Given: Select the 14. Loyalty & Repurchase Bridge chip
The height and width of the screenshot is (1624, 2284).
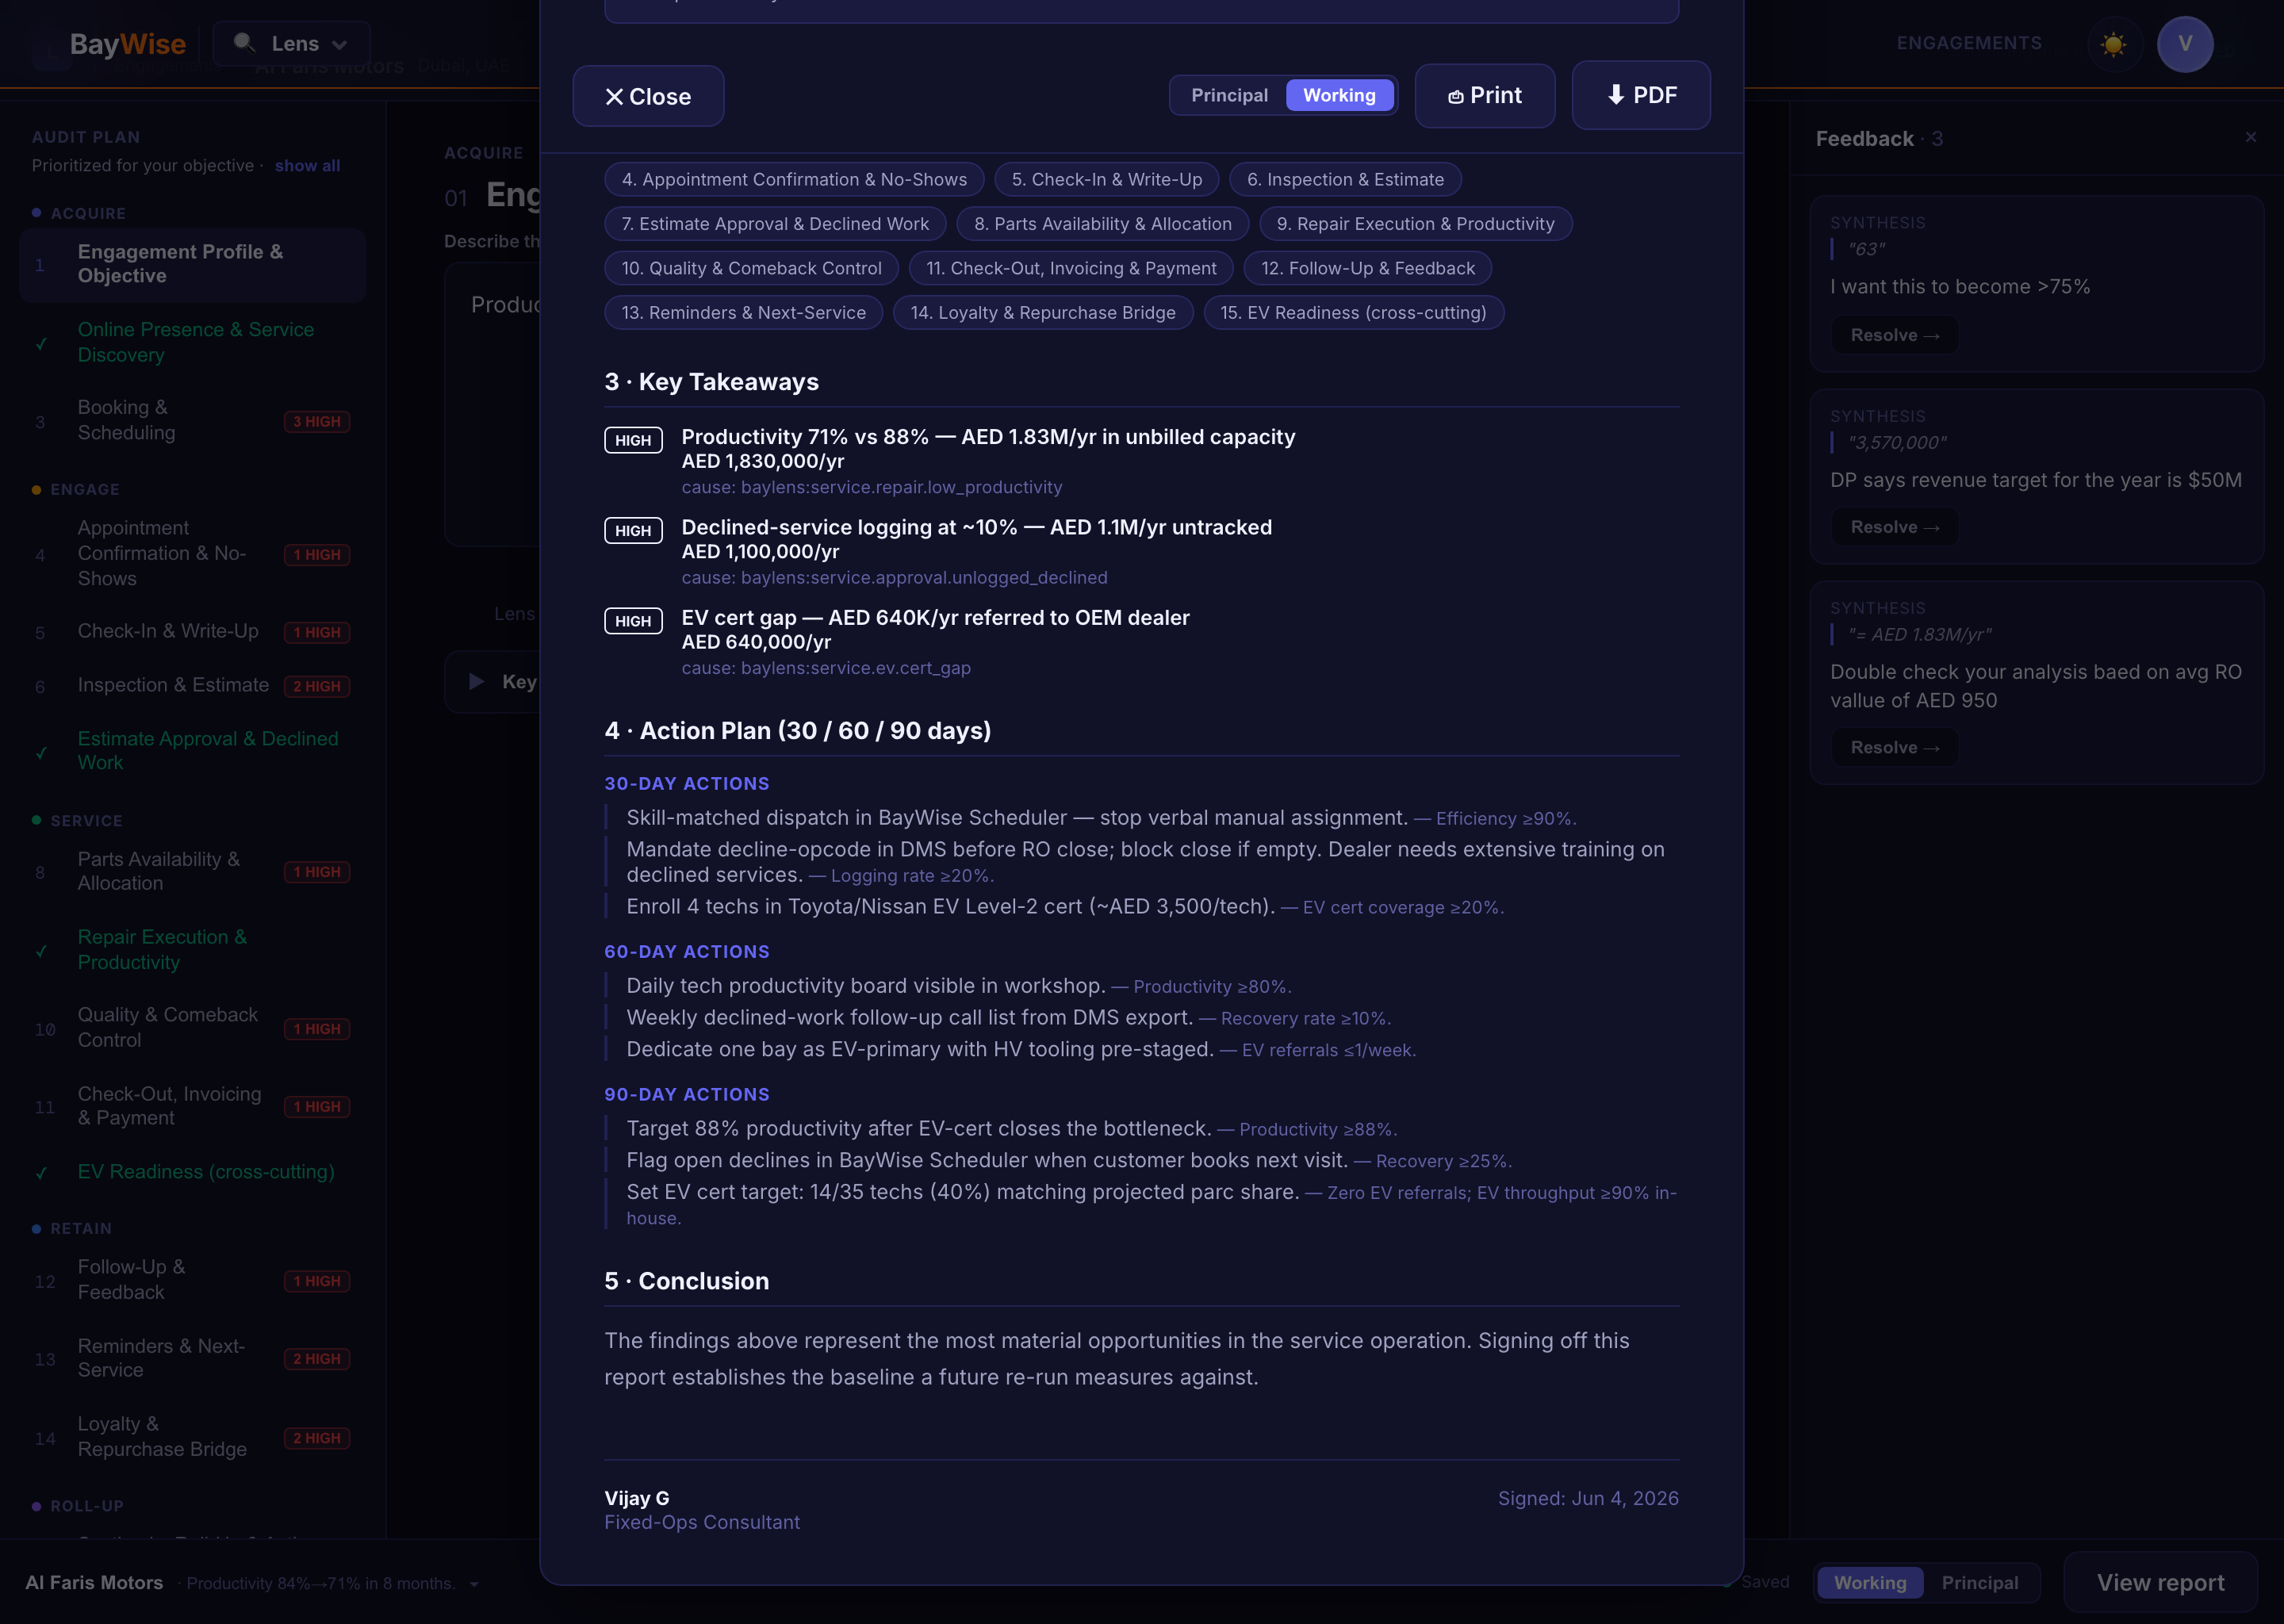Looking at the screenshot, I should point(1043,313).
